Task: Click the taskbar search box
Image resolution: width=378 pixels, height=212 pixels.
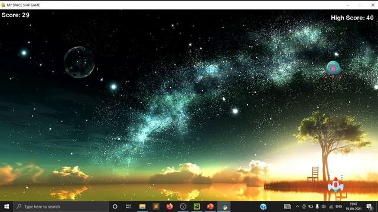Action: [x=61, y=207]
